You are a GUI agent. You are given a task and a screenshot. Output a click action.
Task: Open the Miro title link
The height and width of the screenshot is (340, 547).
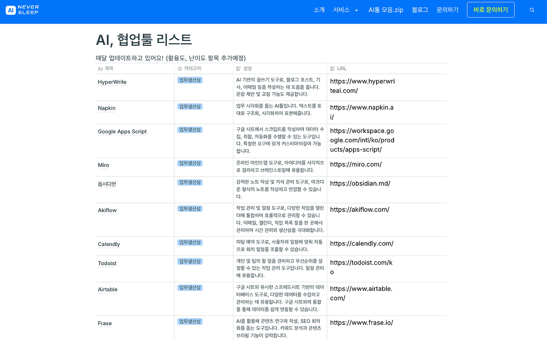[103, 165]
